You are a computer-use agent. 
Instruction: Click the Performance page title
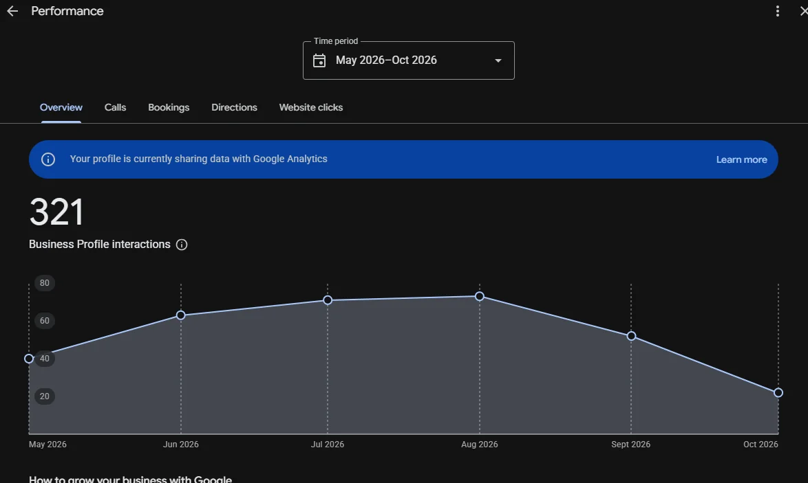[x=67, y=11]
